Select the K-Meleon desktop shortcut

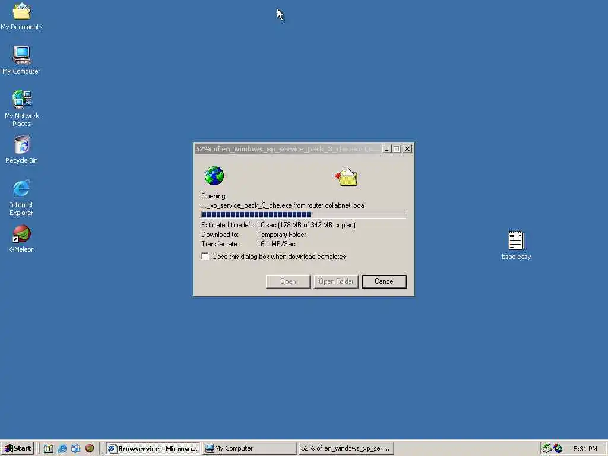tap(22, 239)
